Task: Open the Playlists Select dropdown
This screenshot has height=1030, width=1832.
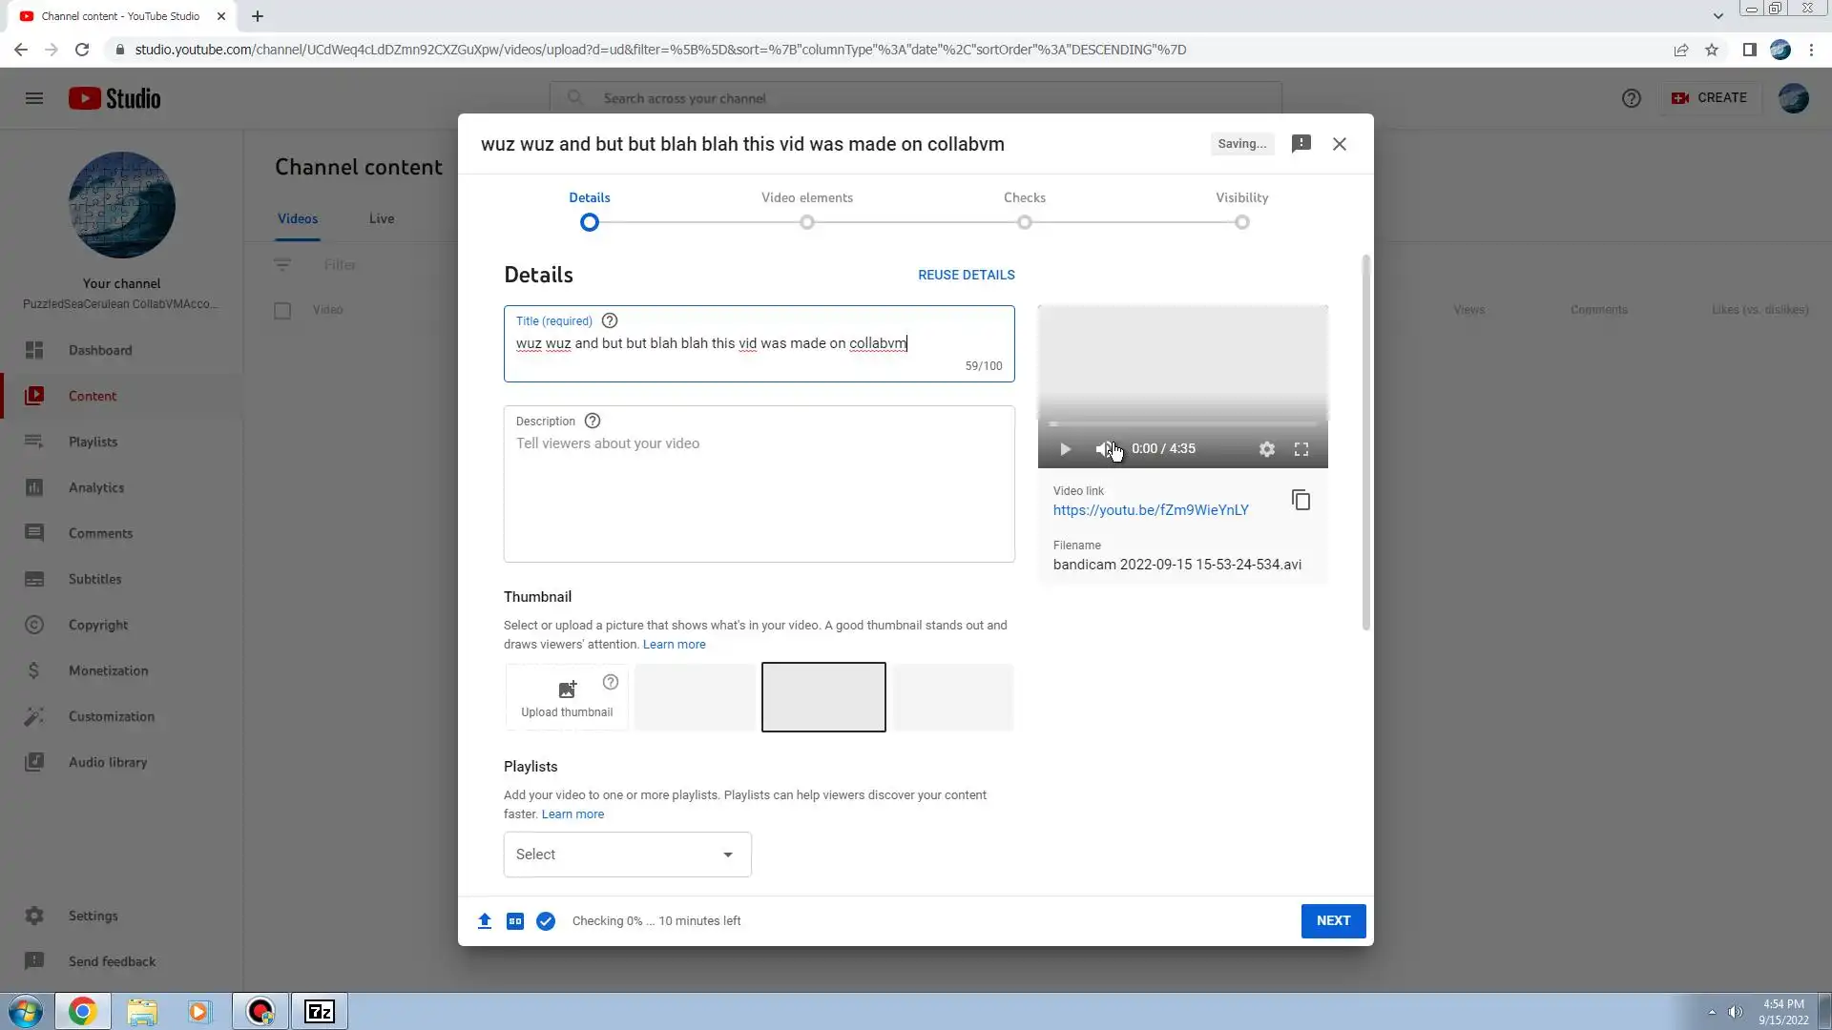Action: click(627, 855)
